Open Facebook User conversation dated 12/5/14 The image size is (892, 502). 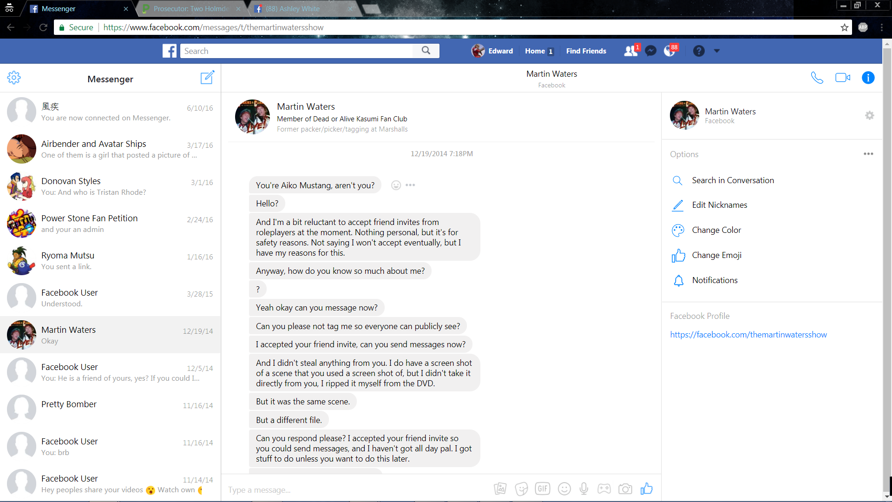[110, 372]
